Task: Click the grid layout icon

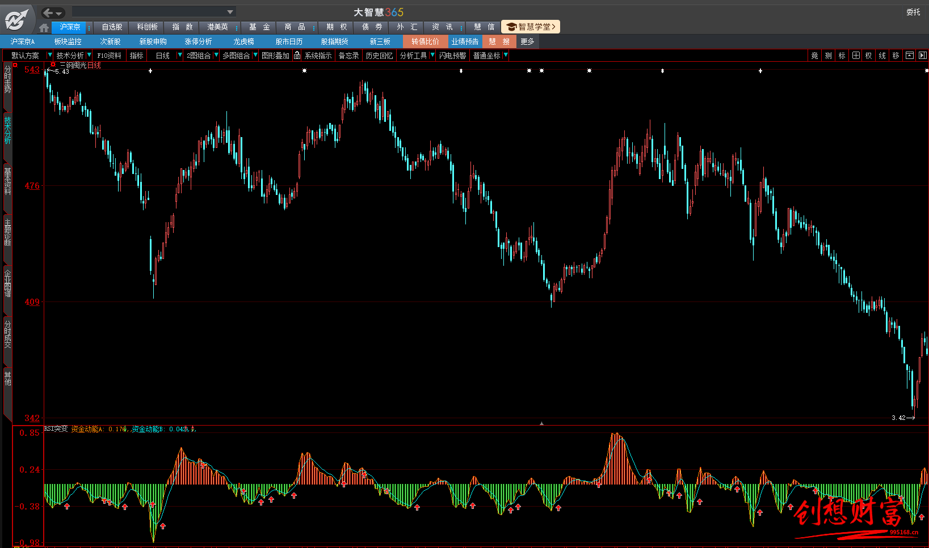Action: (856, 56)
